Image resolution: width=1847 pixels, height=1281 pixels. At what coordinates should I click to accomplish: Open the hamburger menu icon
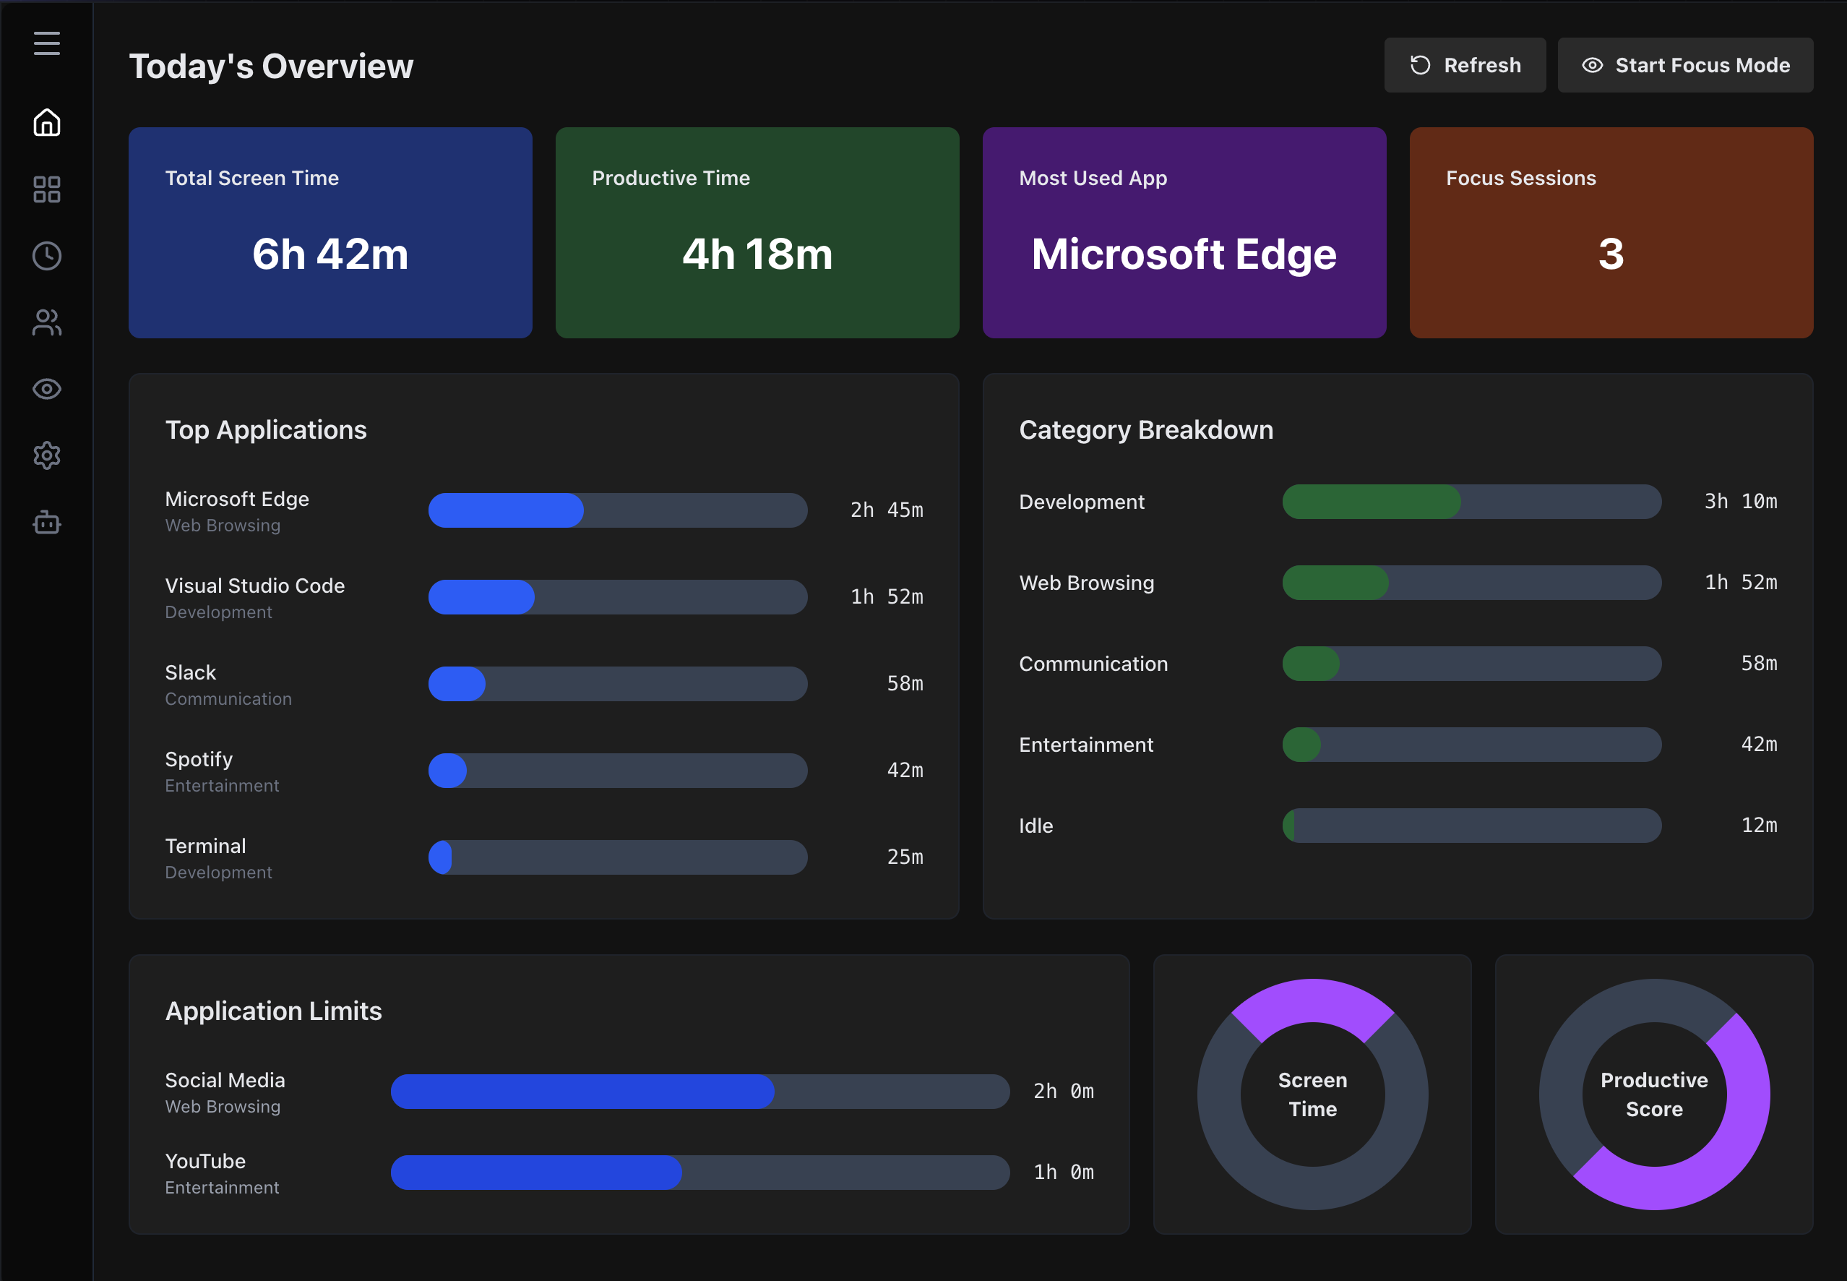(46, 43)
